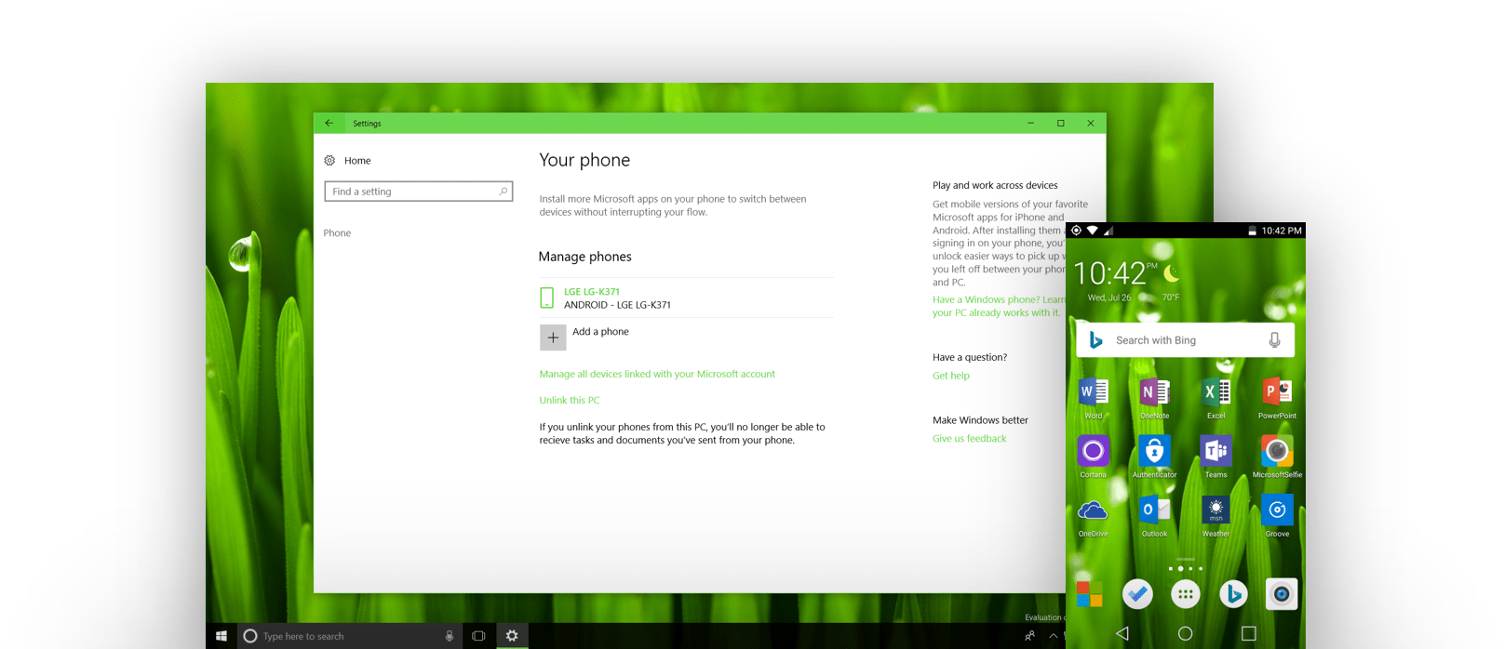Launch PowerPoint on the phone home screen
The height and width of the screenshot is (649, 1504).
1278,392
